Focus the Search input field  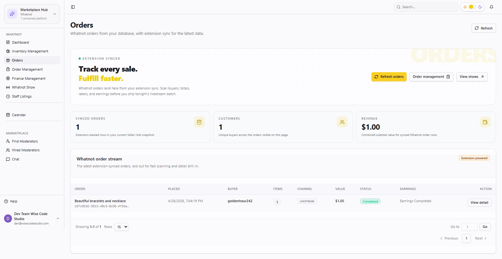click(426, 7)
